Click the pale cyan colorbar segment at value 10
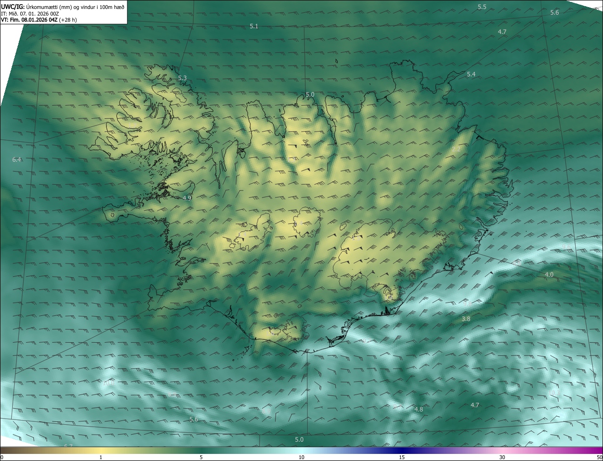Image resolution: width=603 pixels, height=461 pixels. [301, 450]
